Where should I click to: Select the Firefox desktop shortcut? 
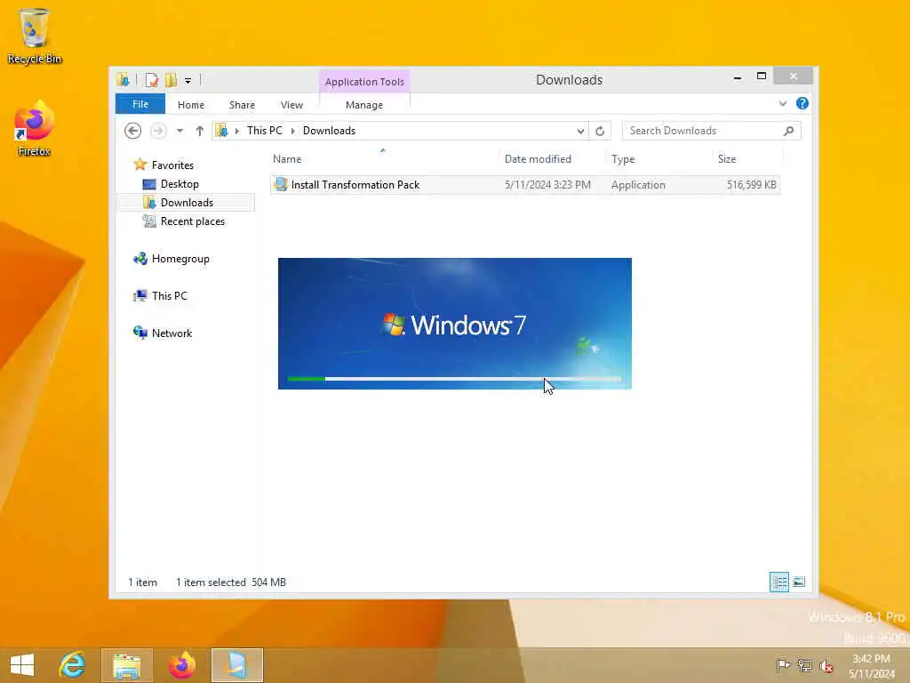tap(35, 128)
